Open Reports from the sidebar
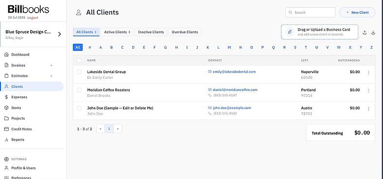383x179 pixels. coord(18,140)
